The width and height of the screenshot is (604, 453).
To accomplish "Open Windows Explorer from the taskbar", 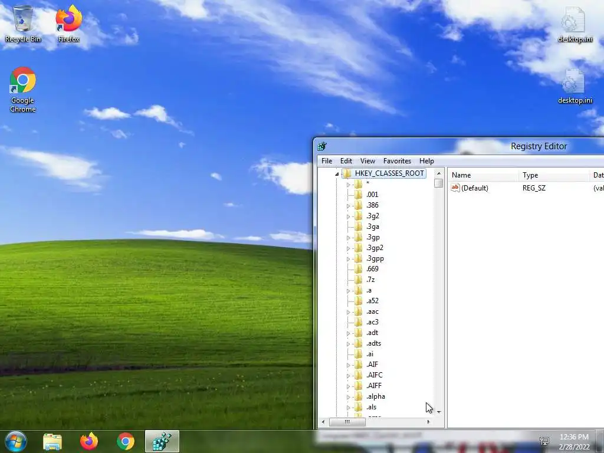I will [x=52, y=441].
